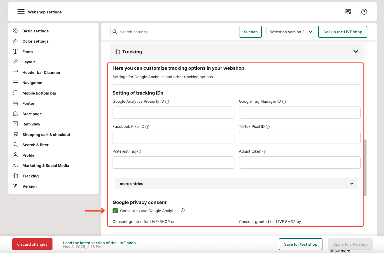Click Save for test shop button

(x=300, y=244)
